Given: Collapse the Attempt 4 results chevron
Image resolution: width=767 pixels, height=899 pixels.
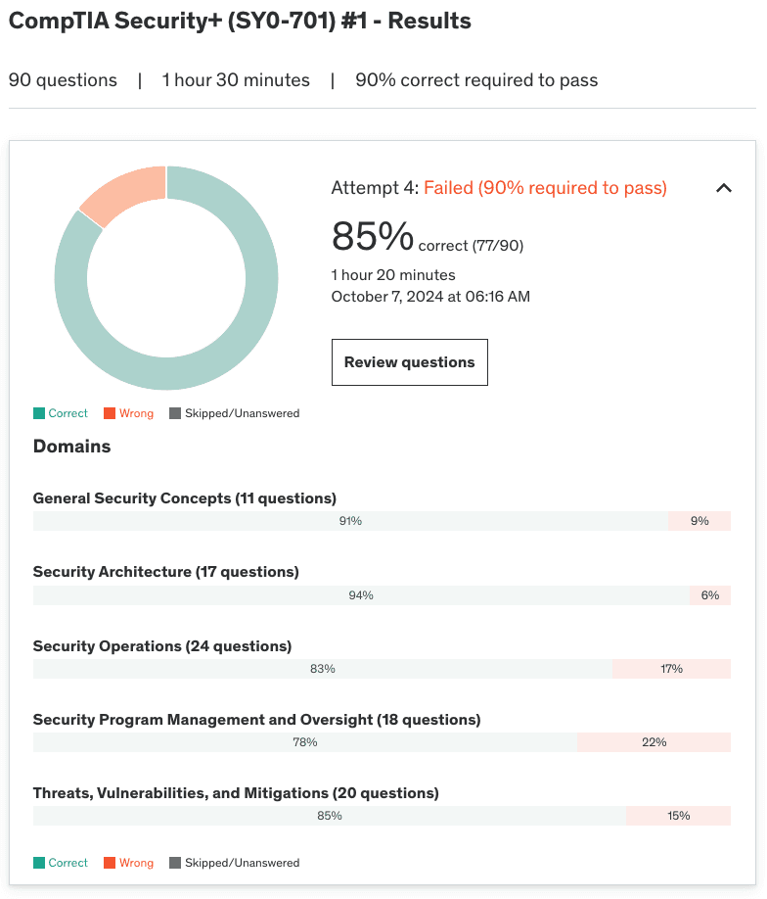Looking at the screenshot, I should 724,188.
